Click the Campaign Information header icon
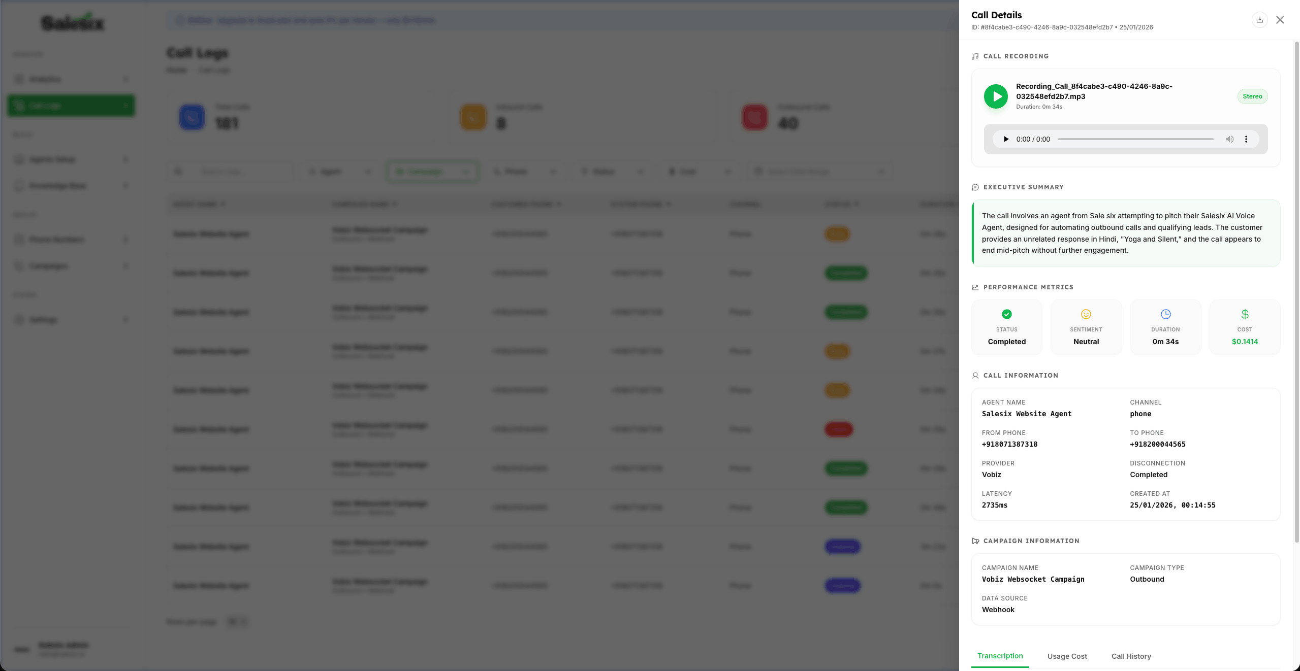The width and height of the screenshot is (1300, 671). 975,541
